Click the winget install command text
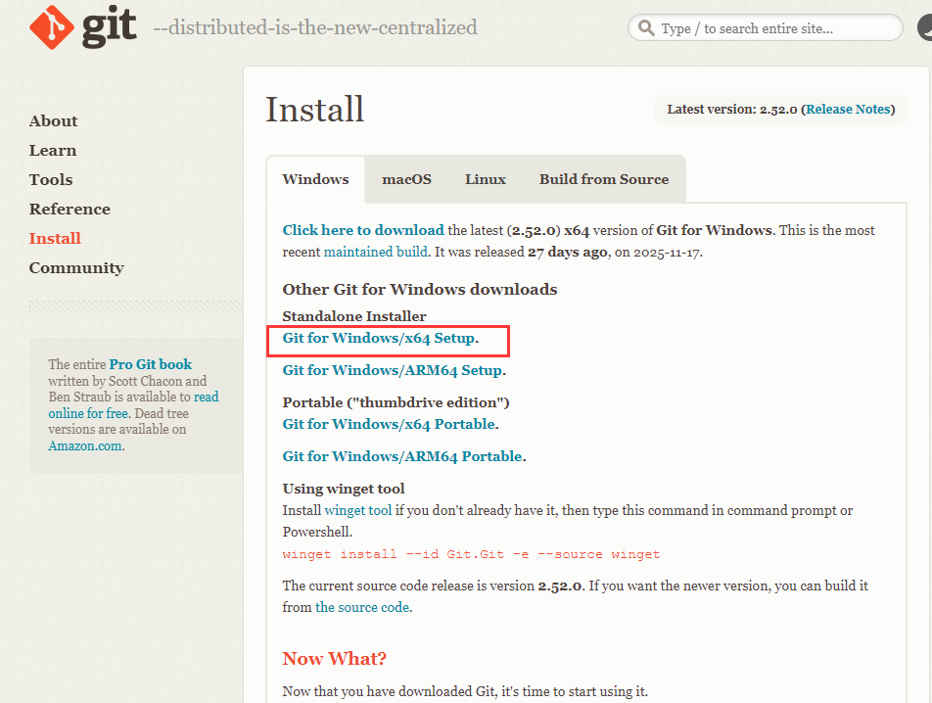Image resolution: width=932 pixels, height=703 pixels. point(471,554)
